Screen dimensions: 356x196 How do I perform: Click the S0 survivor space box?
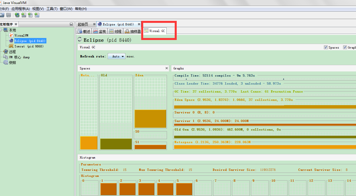click(x=150, y=135)
